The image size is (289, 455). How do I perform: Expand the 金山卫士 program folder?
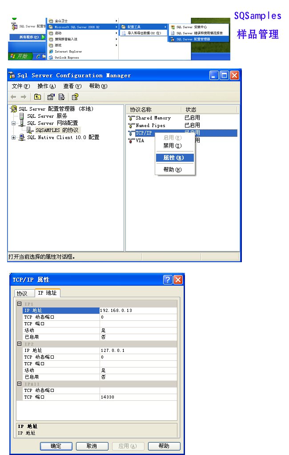tap(83, 21)
